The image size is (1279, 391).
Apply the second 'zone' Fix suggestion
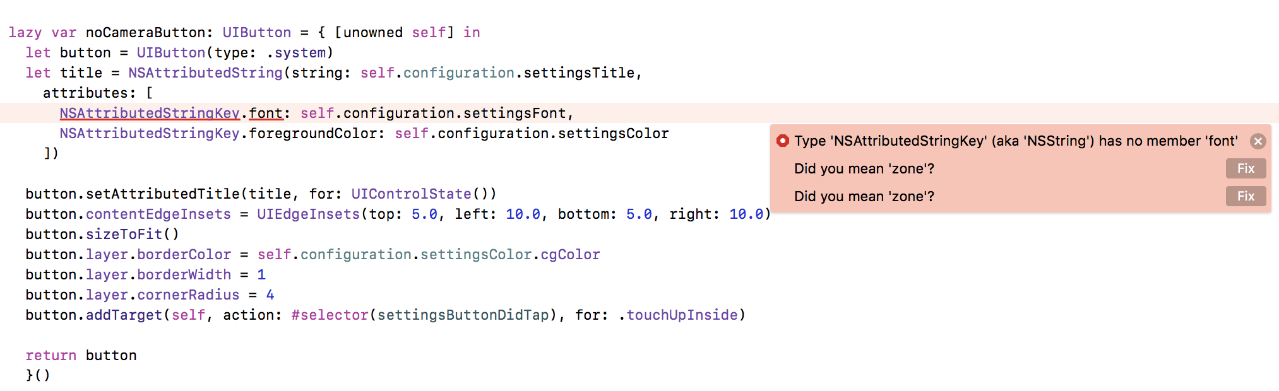(x=1245, y=196)
